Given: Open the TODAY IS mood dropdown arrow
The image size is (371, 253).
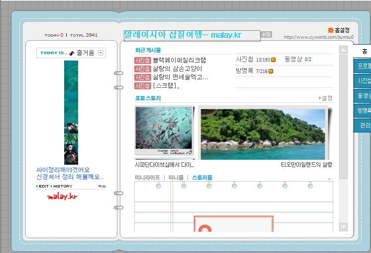Looking at the screenshot, I should [x=100, y=53].
